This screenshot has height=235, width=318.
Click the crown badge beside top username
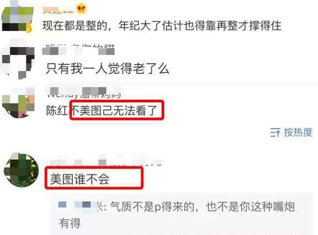(x=81, y=8)
